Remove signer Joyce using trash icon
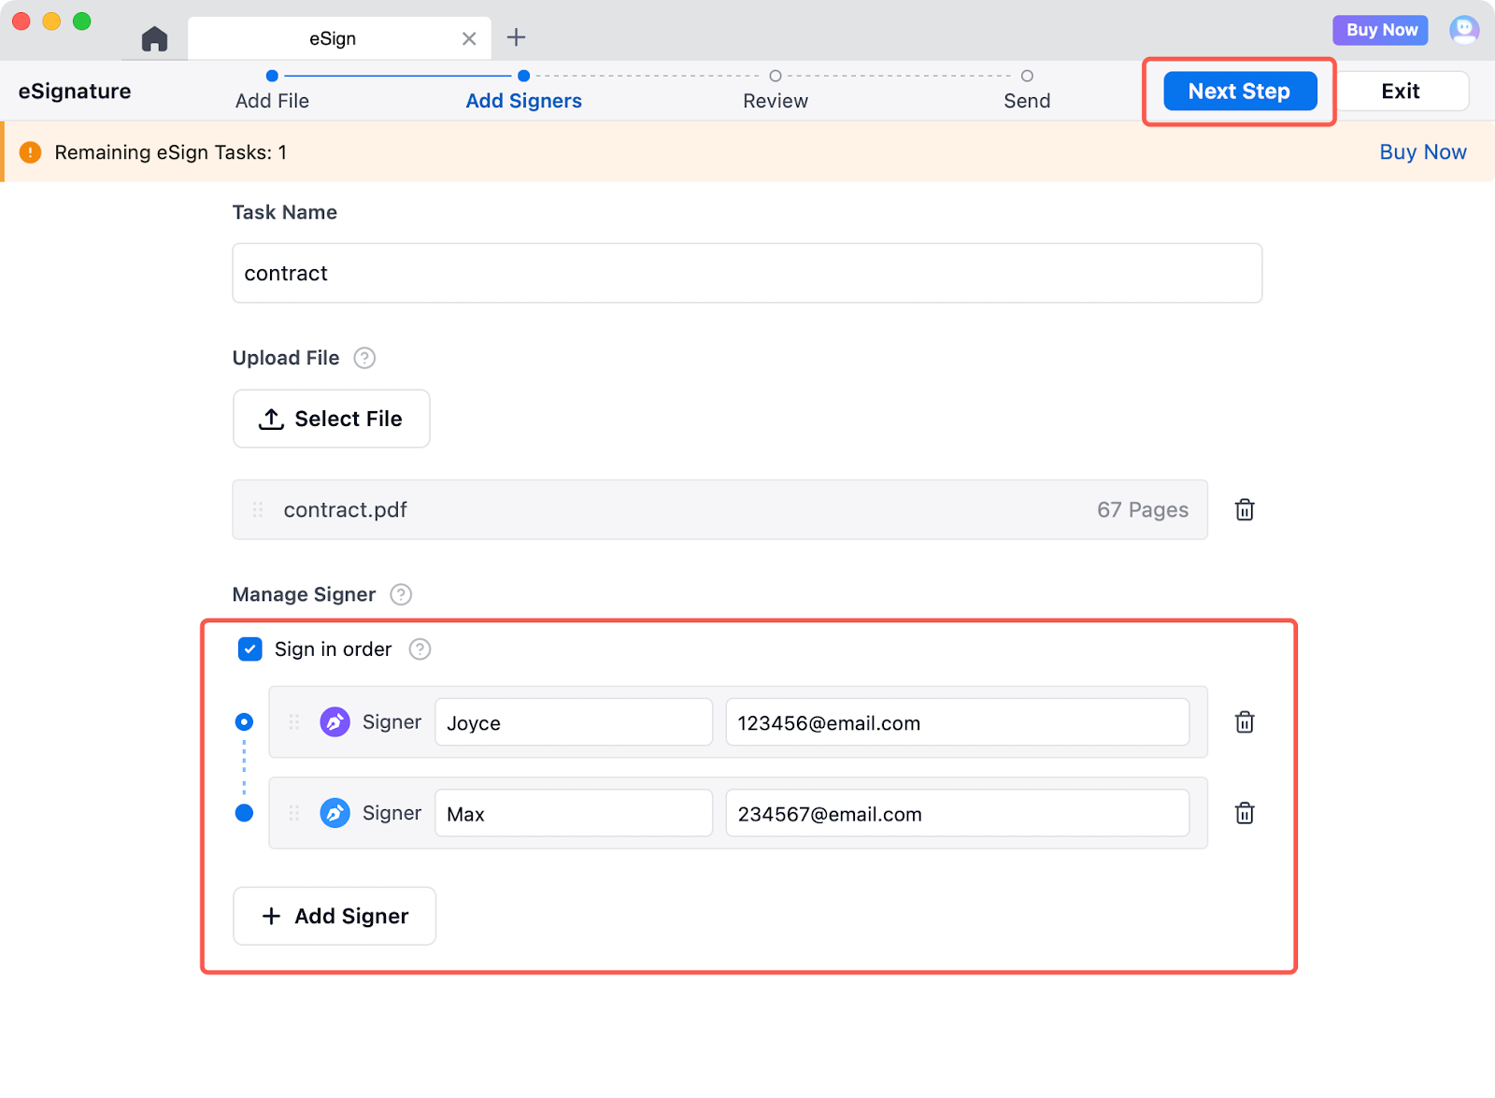 [x=1244, y=722]
